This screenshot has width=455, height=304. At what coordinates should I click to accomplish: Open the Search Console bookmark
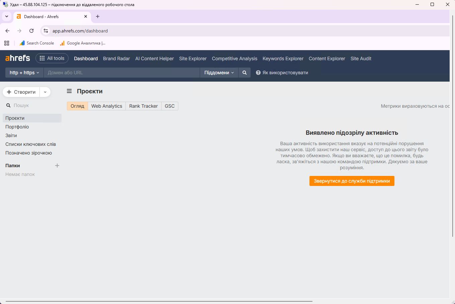(x=37, y=43)
